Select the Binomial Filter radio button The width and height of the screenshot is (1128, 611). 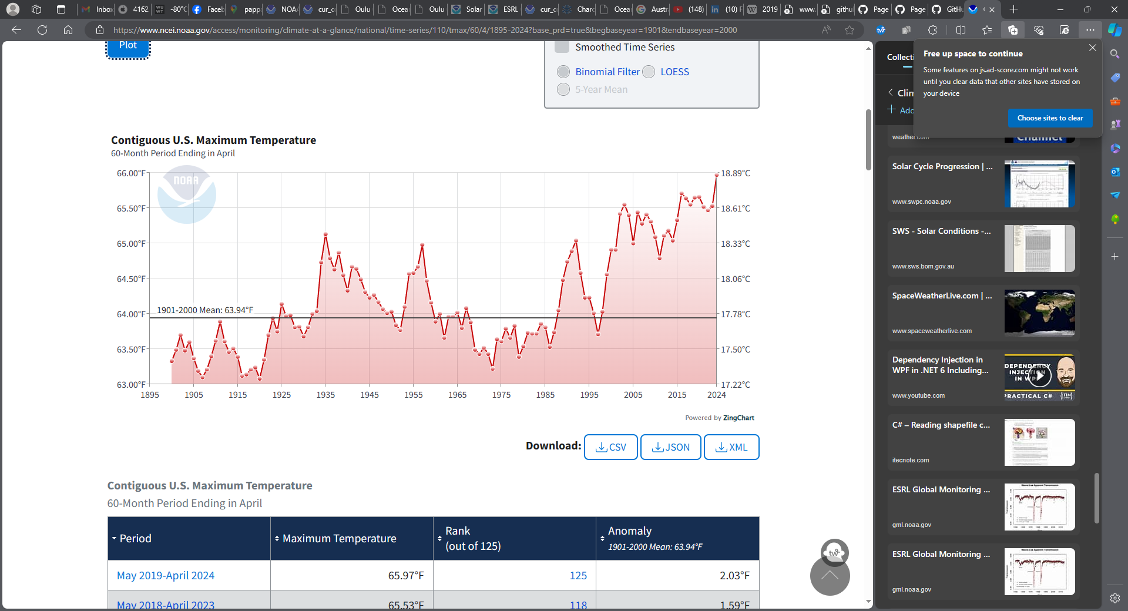pyautogui.click(x=563, y=72)
